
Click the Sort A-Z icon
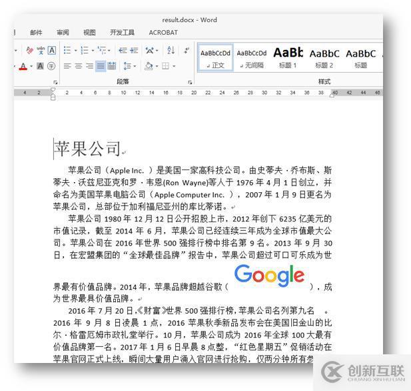171,50
